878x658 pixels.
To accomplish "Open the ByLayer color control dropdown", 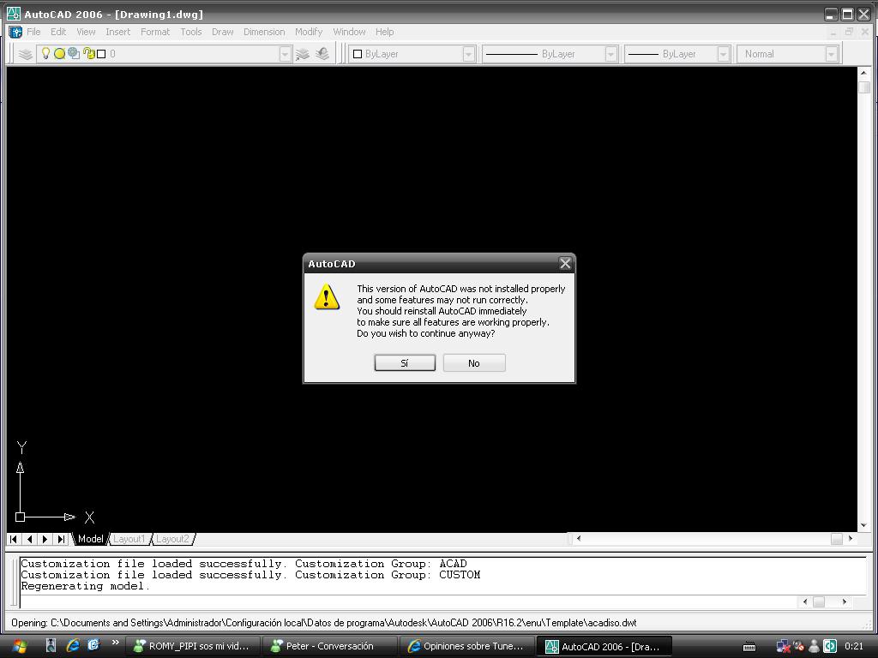I will [x=469, y=54].
